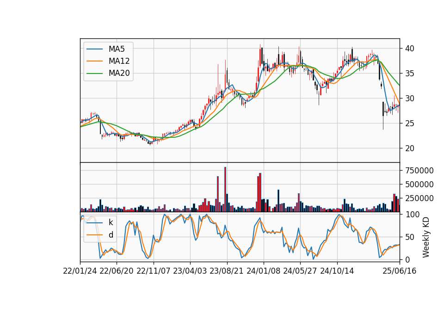
Task: Click the k legend label in KD panel
Action: click(111, 222)
